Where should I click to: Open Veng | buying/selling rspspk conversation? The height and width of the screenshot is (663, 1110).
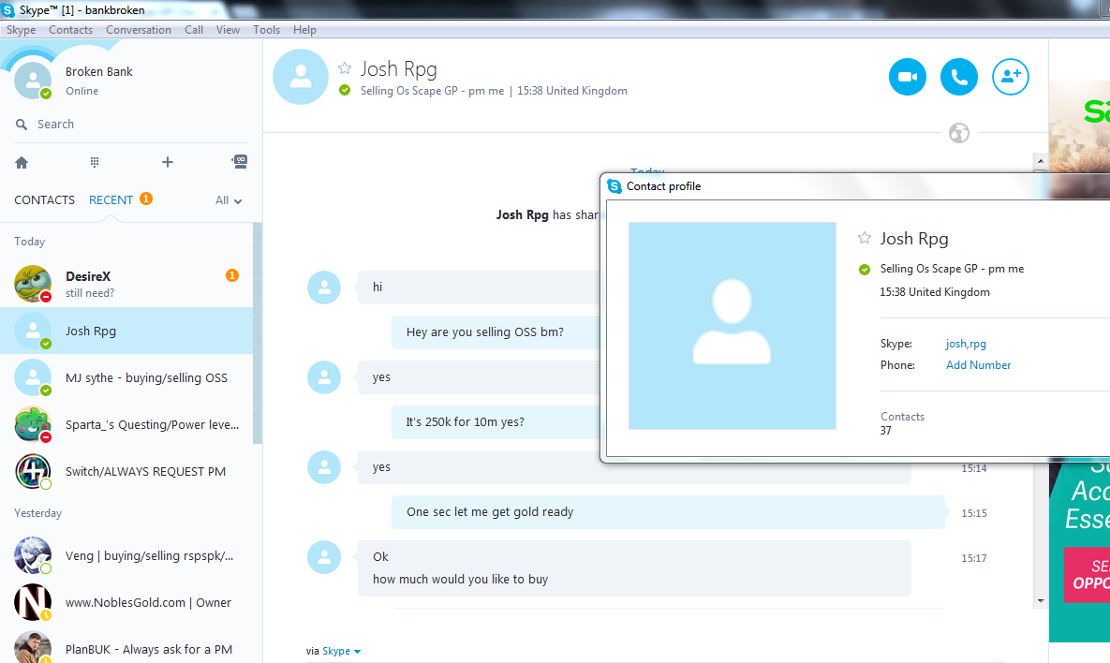pos(126,555)
